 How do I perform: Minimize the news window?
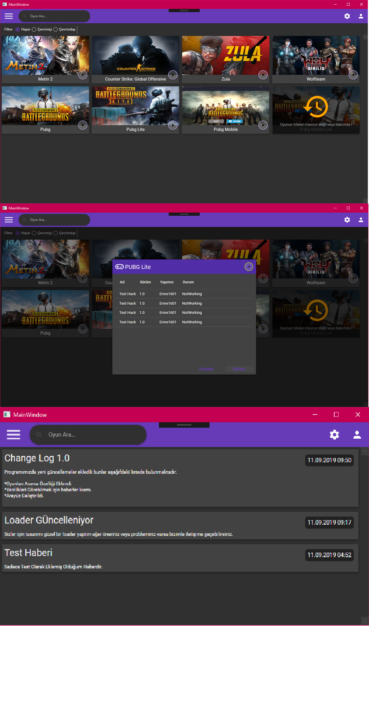click(315, 414)
